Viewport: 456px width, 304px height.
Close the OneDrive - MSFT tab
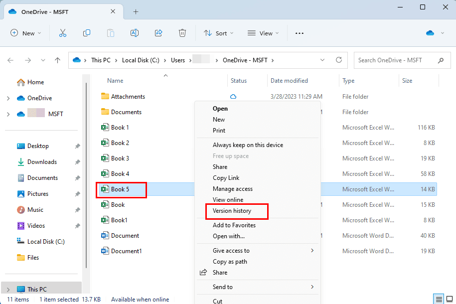click(x=113, y=11)
